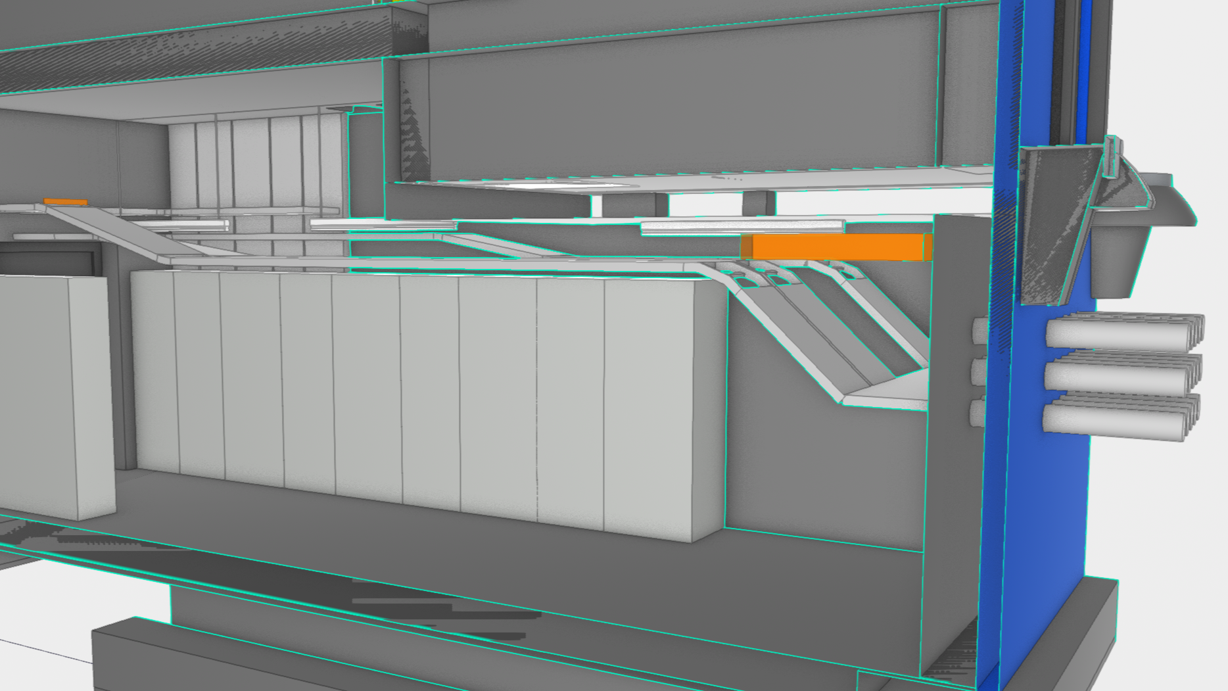
Task: Select the white light fixture above the orange block
Action: 743,227
